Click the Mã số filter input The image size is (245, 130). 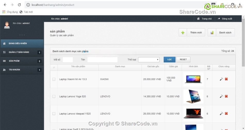[68, 59]
